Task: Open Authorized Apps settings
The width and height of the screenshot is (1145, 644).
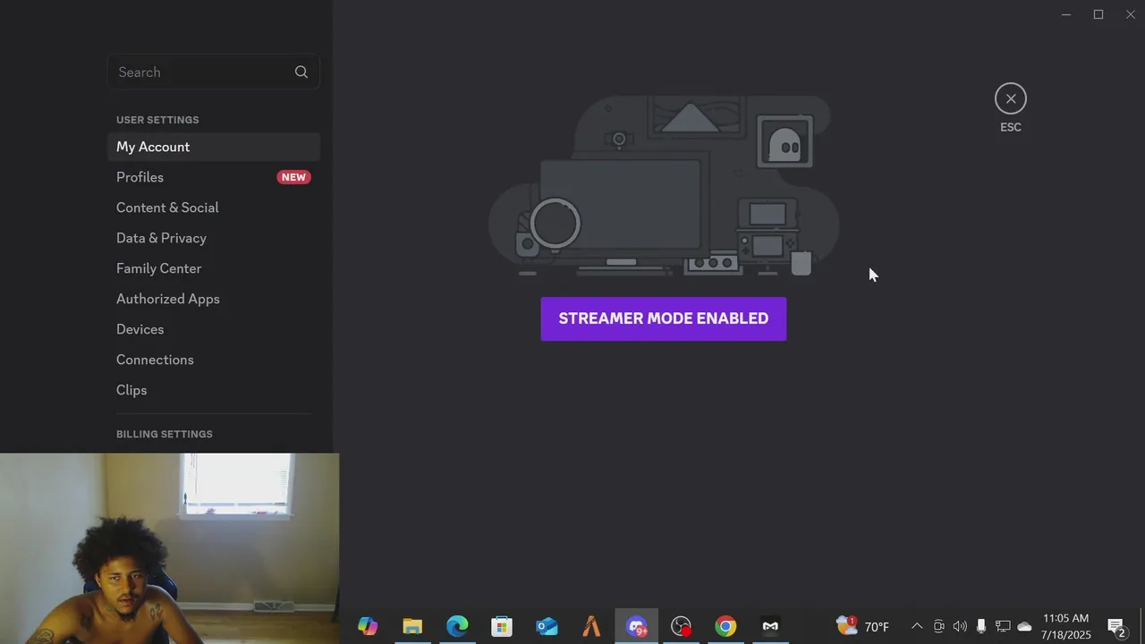Action: [x=214, y=299]
